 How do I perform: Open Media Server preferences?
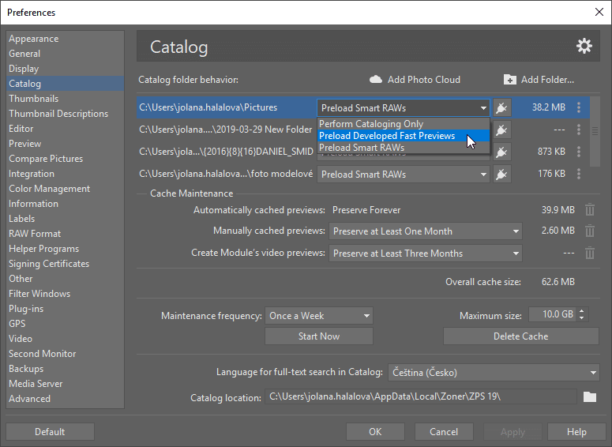(x=66, y=384)
